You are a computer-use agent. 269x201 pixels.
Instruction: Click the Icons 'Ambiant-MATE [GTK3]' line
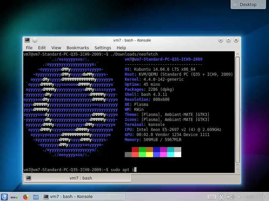pos(167,120)
